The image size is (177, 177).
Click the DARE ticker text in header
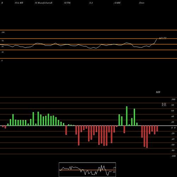118,3
